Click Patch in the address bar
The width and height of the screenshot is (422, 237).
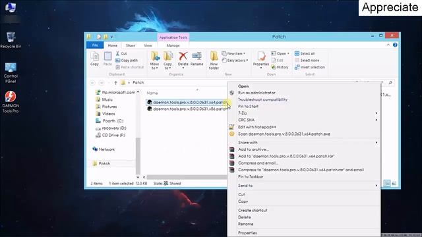point(138,82)
